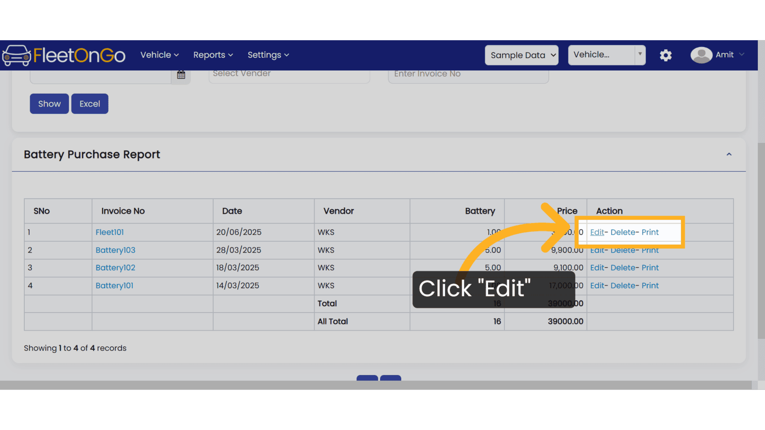Image resolution: width=765 pixels, height=430 pixels.
Task: Click Print for invoice Fleet101
Action: click(650, 232)
